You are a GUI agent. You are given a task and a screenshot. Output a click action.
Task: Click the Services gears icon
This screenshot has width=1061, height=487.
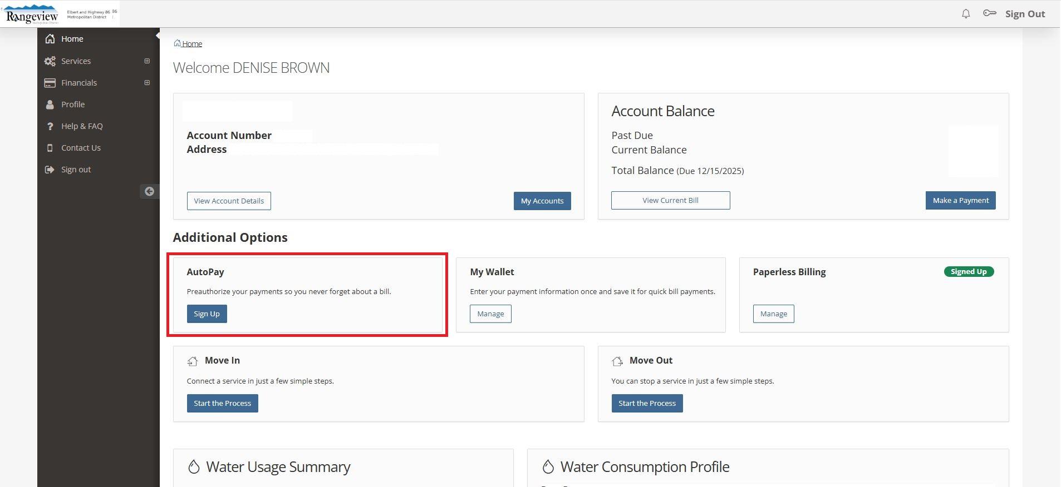click(50, 61)
